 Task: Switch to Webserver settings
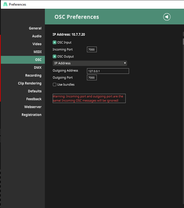[33, 107]
